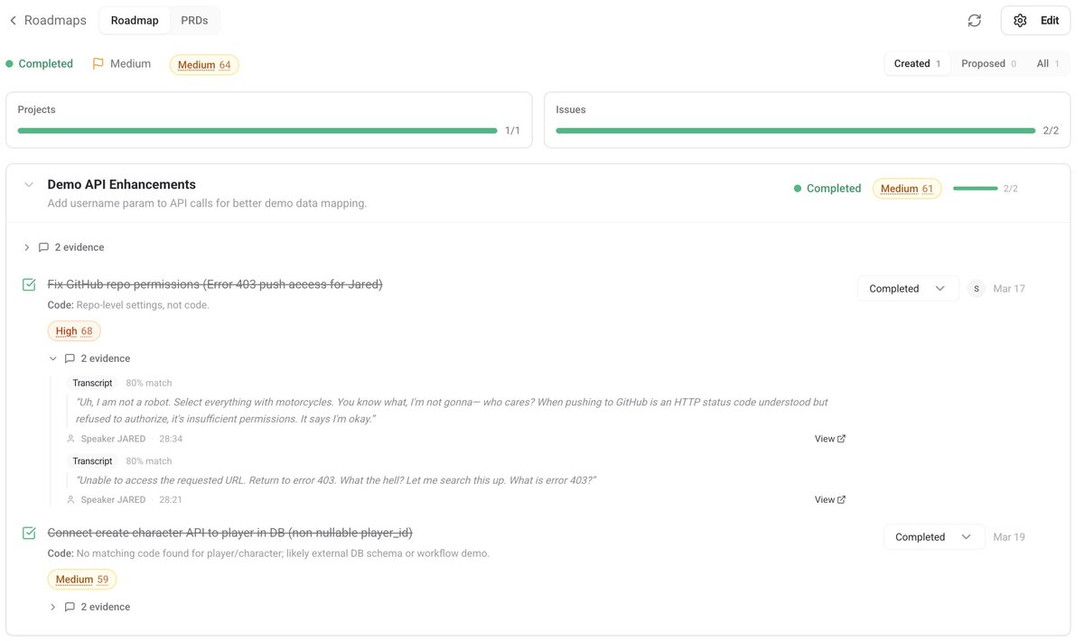Switch to the Roadmap tab
Image resolution: width=1084 pixels, height=641 pixels.
point(135,20)
